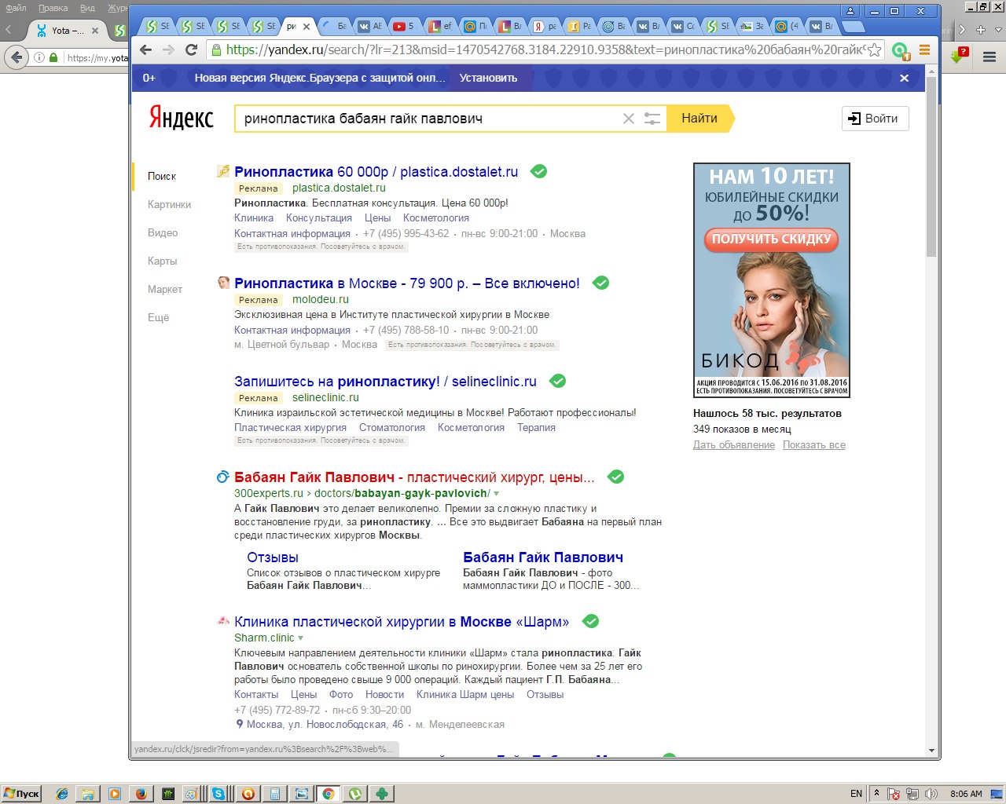Click the 'Войти' login button
1006x804 pixels.
[x=875, y=119]
